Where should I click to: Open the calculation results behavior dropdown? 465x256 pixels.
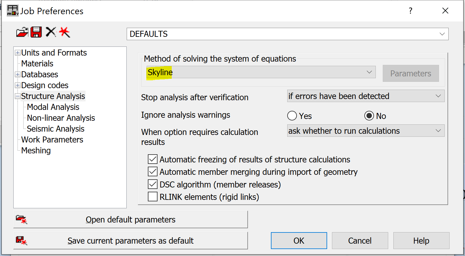tap(439, 130)
